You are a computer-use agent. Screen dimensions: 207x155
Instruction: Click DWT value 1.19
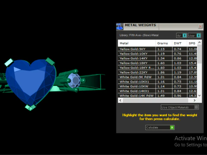[178, 72]
